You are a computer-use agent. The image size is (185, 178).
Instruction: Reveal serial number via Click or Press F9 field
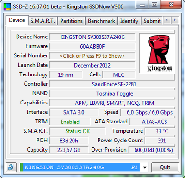point(92,56)
